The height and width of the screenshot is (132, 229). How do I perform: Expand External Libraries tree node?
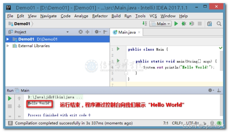[8, 46]
